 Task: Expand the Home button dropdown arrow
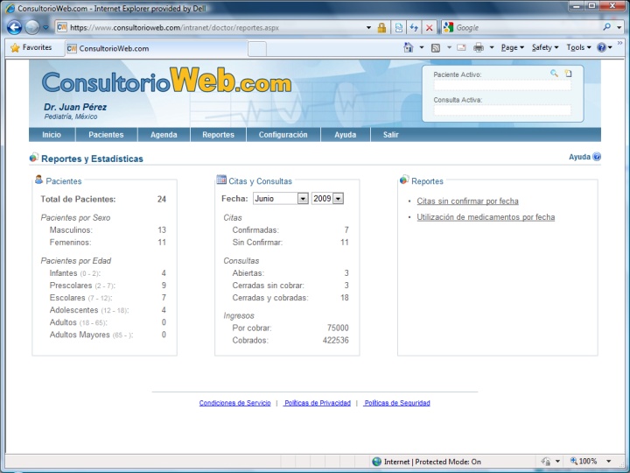pos(422,47)
